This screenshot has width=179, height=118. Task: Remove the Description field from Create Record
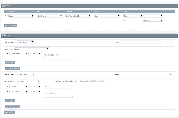[x=8, y=92]
